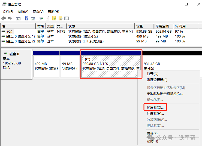Image resolution: width=202 pixels, height=146 pixels.
Task: Toggle the show/hide action pane icon
Action: (33, 18)
